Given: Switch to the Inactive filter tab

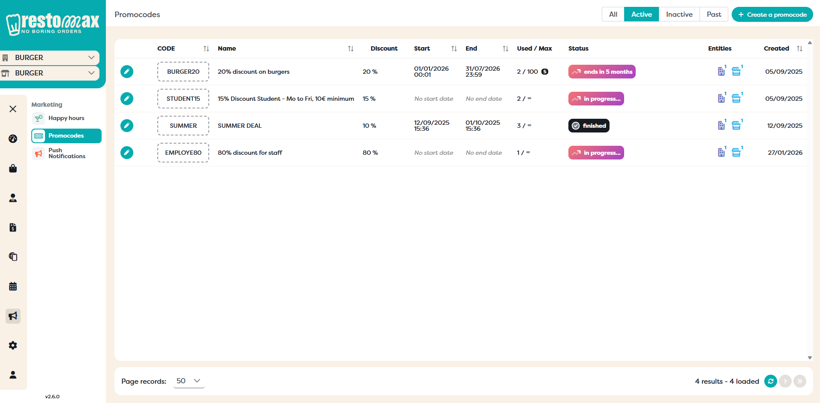Looking at the screenshot, I should [679, 14].
